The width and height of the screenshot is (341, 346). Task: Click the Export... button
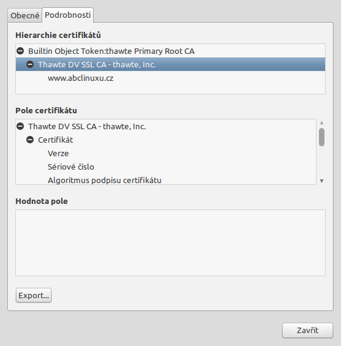tap(34, 295)
